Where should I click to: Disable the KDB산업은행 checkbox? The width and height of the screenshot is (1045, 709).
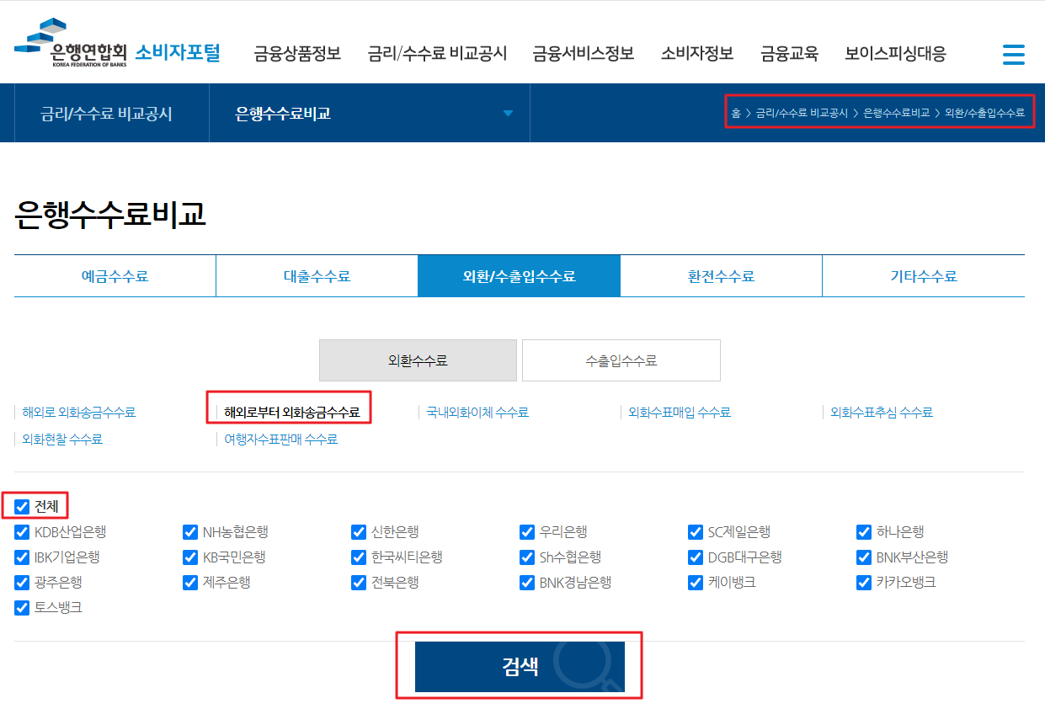(21, 531)
